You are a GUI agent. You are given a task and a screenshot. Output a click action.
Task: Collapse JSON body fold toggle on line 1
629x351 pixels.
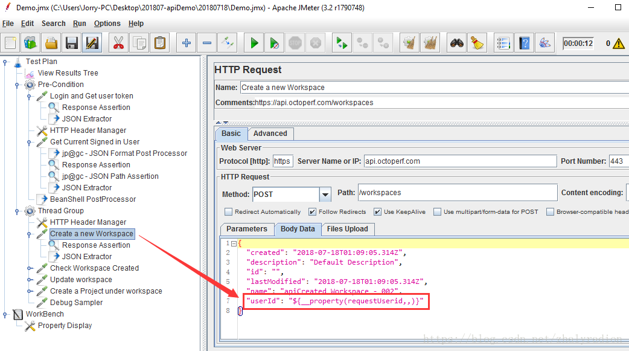[234, 244]
